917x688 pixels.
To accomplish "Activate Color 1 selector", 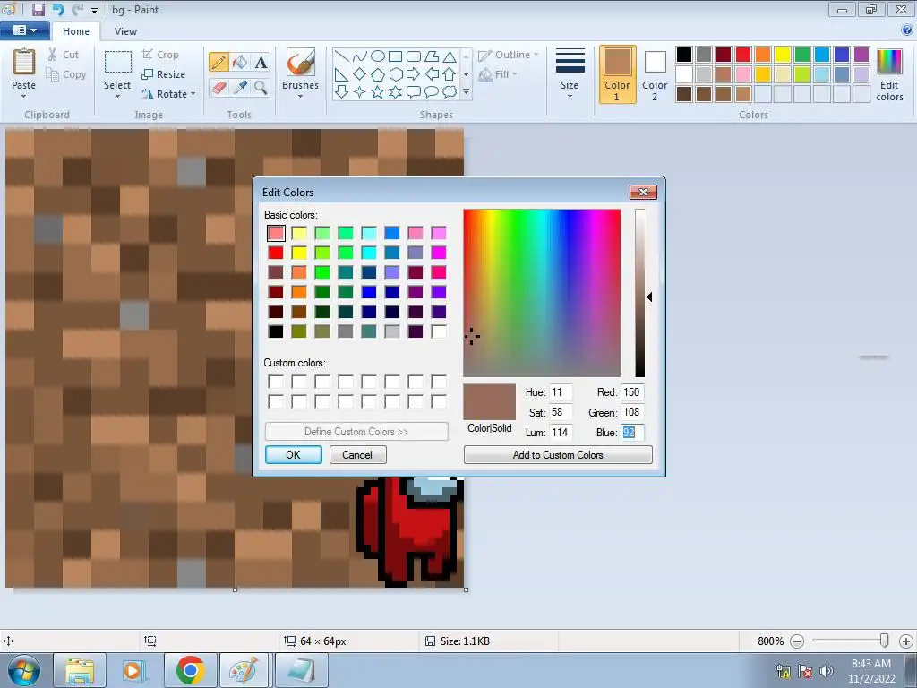I will (x=618, y=74).
